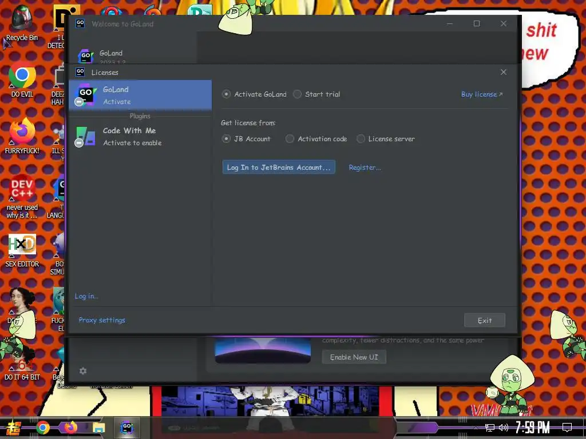Image resolution: width=586 pixels, height=439 pixels.
Task: Click the 7:59 PM clock
Action: click(x=533, y=428)
